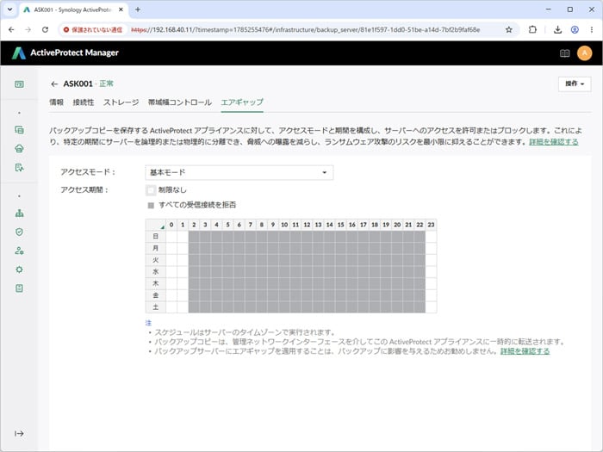
Task: Select the hour 0 column header
Action: (171, 225)
